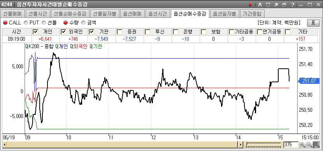
Task: Click the add-screen icon in title bar
Action: tap(268, 5)
